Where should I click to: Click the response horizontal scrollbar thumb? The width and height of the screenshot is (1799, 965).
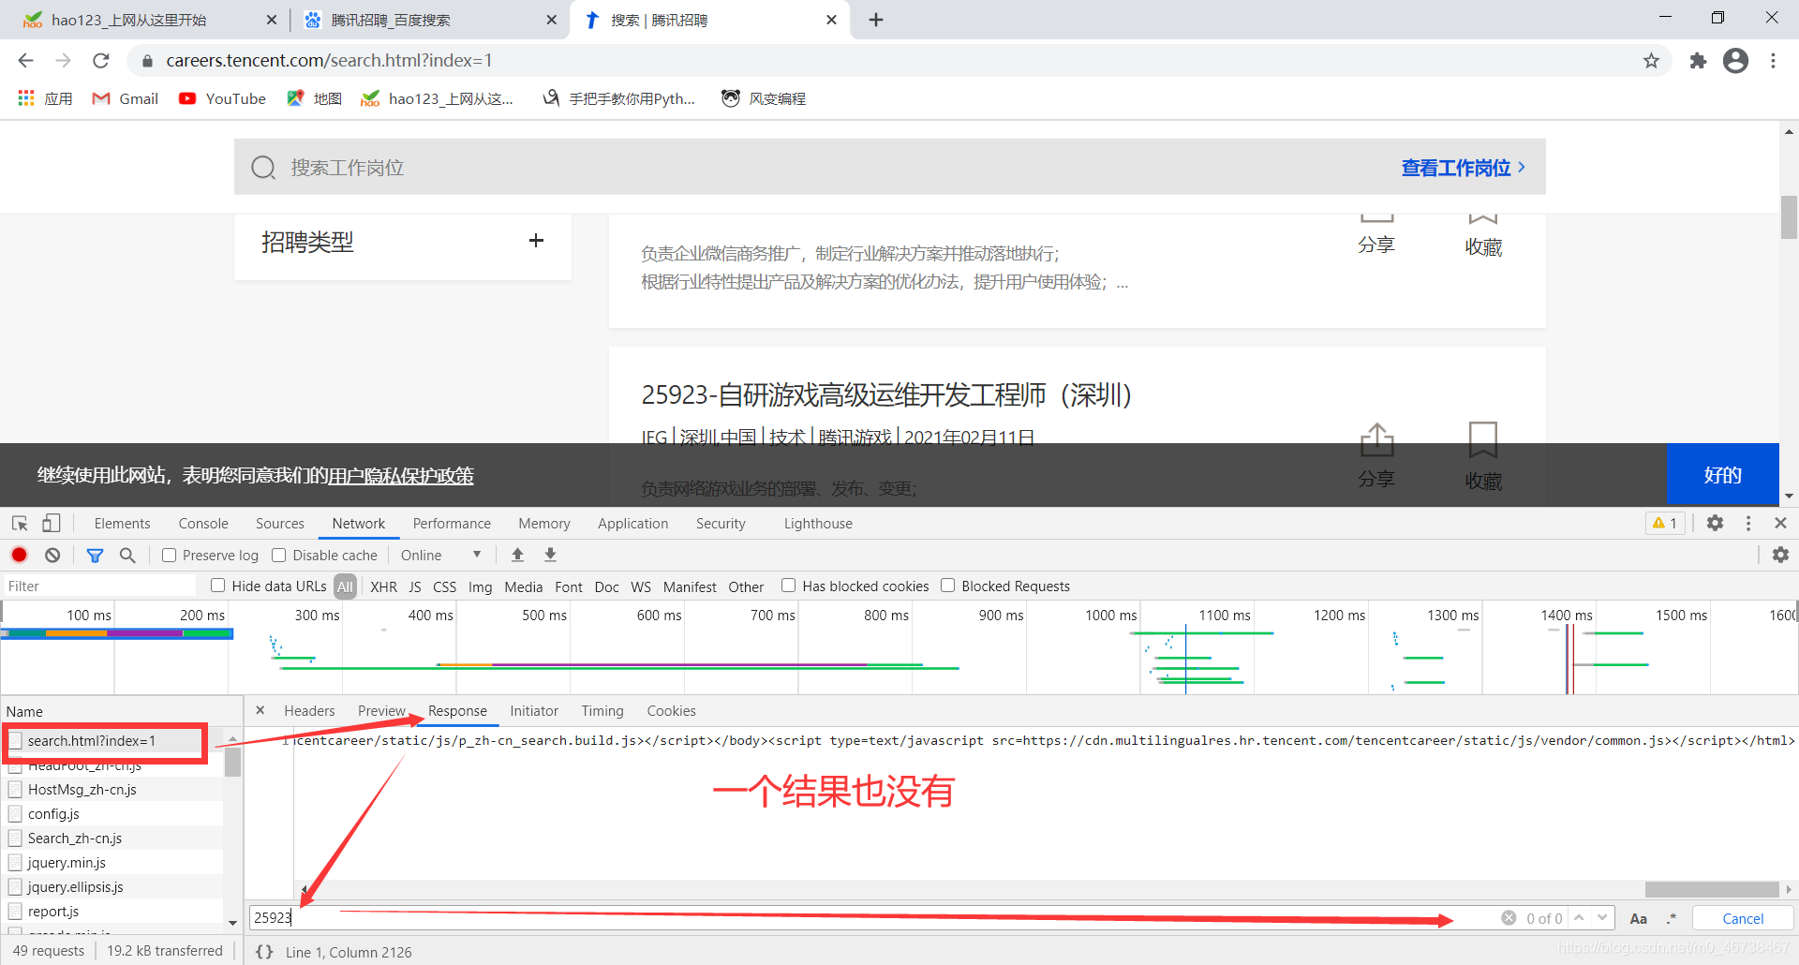click(1711, 889)
